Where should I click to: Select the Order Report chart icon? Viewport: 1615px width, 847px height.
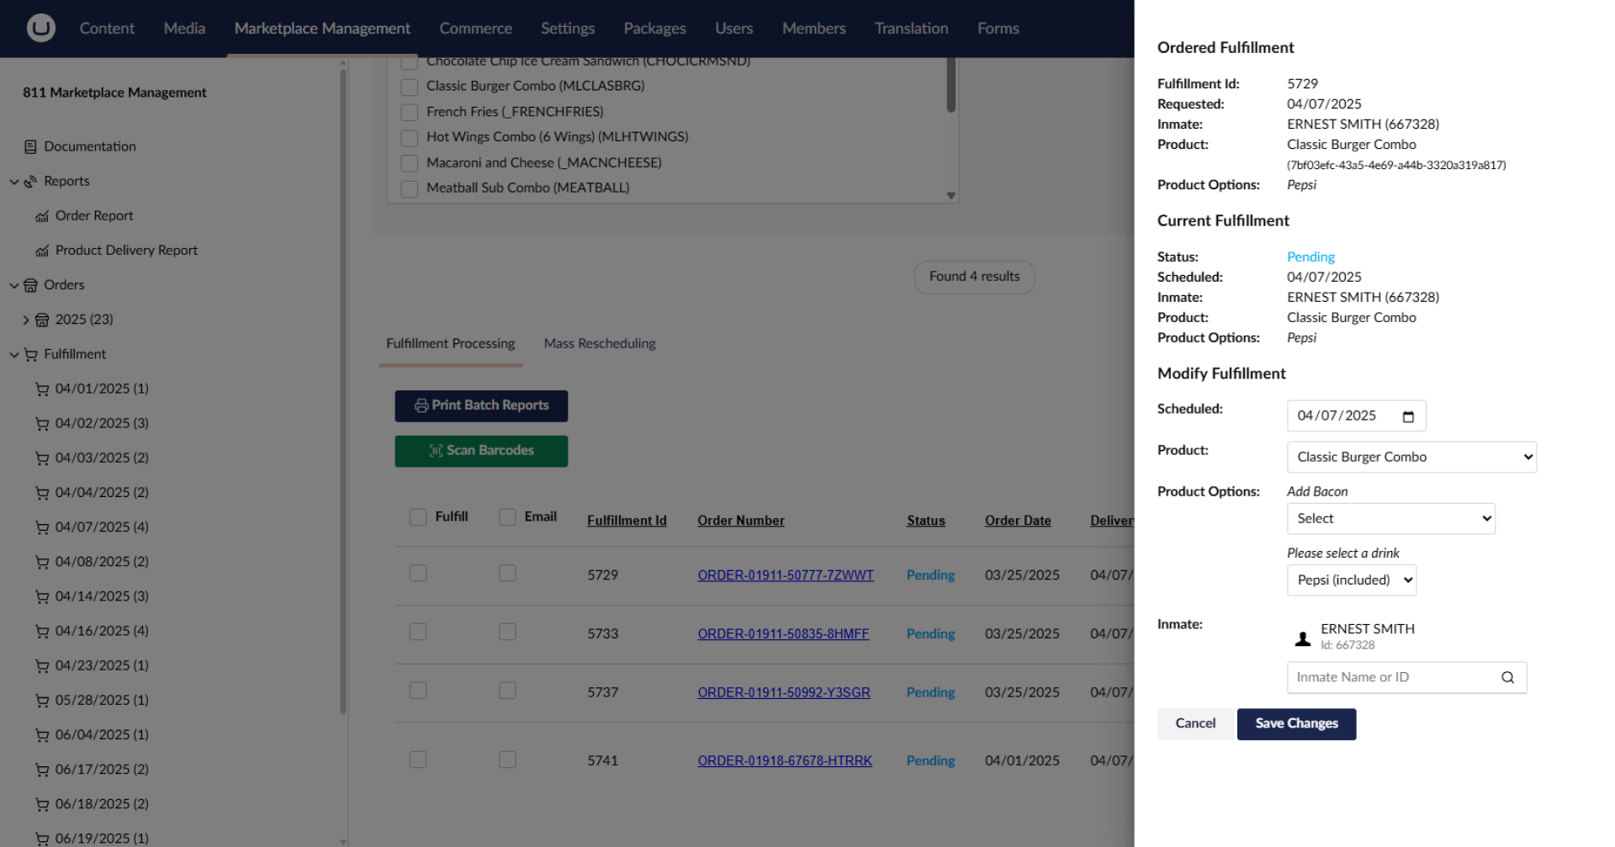[41, 216]
